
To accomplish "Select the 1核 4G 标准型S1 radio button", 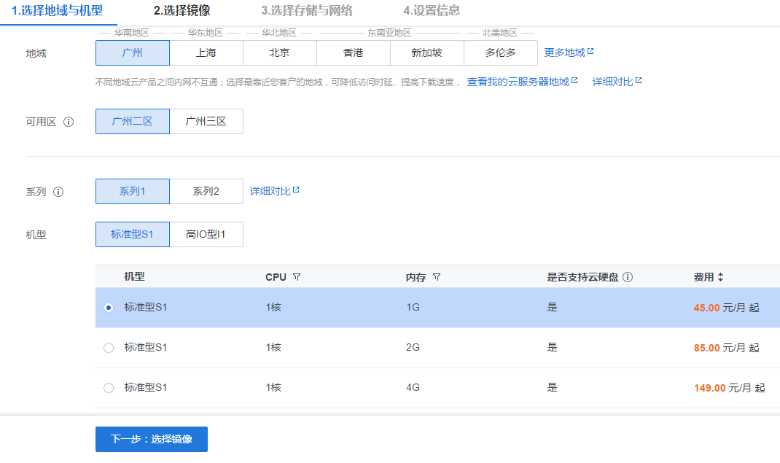I will click(x=108, y=388).
